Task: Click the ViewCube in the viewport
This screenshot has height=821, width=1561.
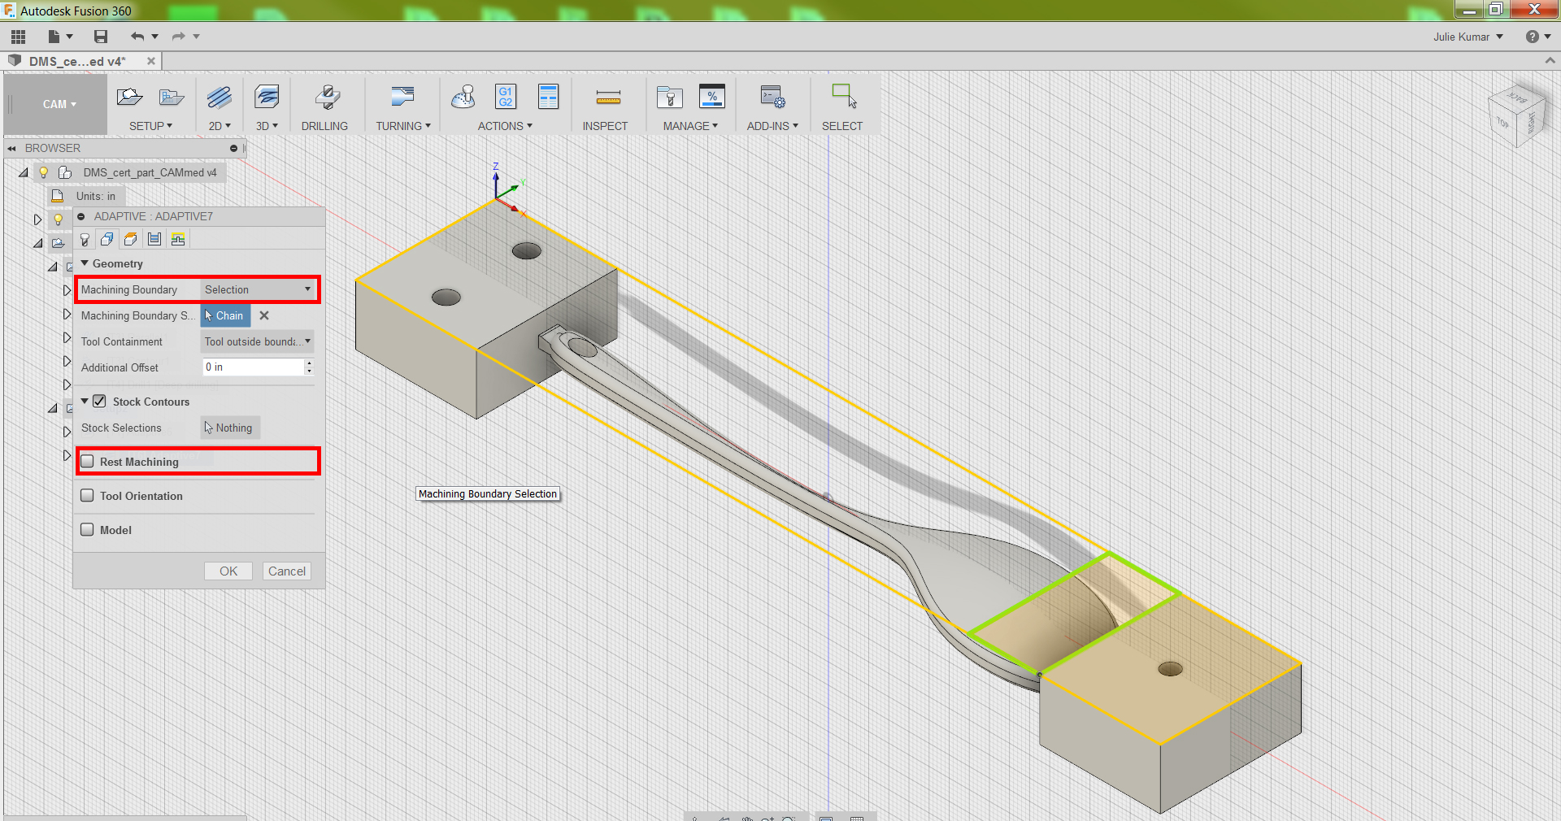Action: tap(1515, 116)
